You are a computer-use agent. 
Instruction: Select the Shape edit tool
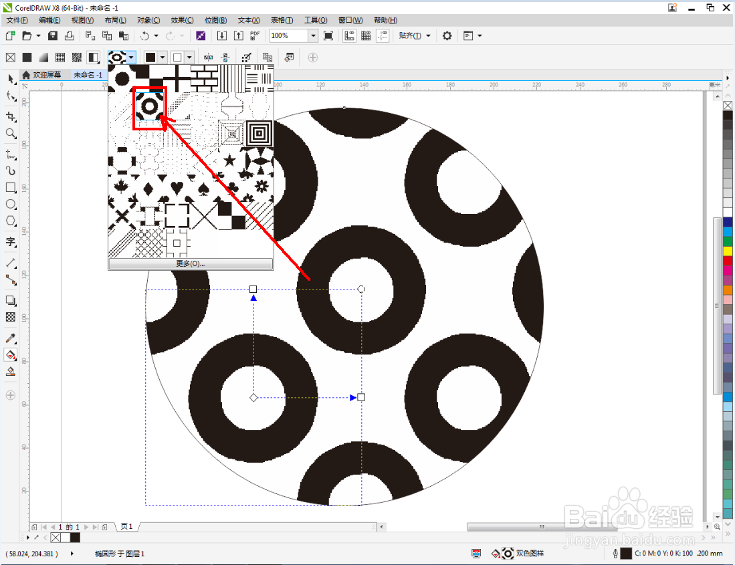10,96
